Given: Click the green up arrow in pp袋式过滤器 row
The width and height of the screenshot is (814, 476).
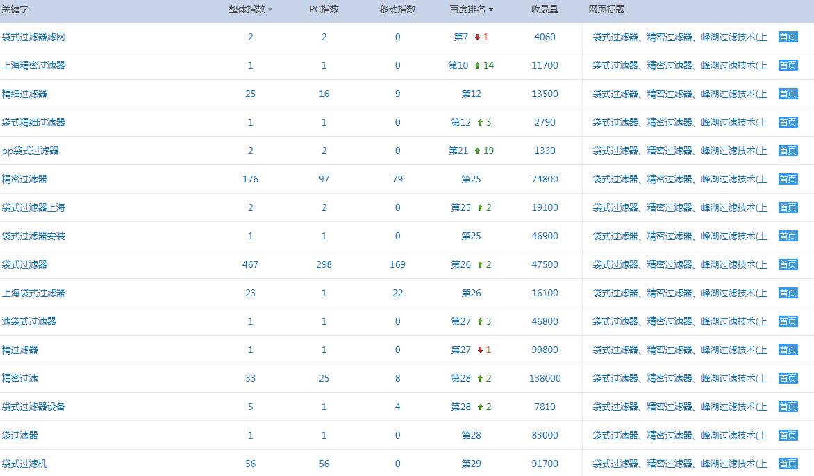Looking at the screenshot, I should tap(477, 151).
